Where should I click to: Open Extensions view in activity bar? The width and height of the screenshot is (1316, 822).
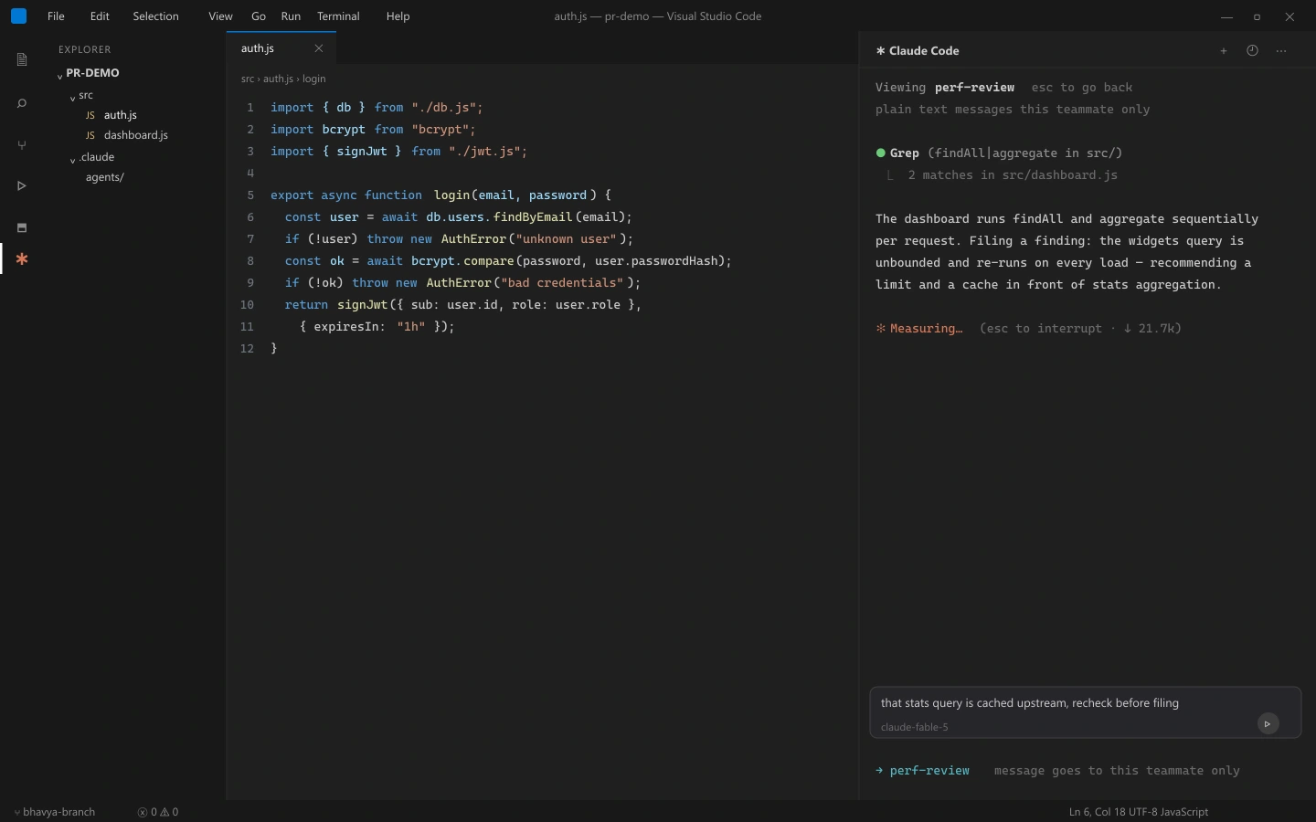point(22,227)
